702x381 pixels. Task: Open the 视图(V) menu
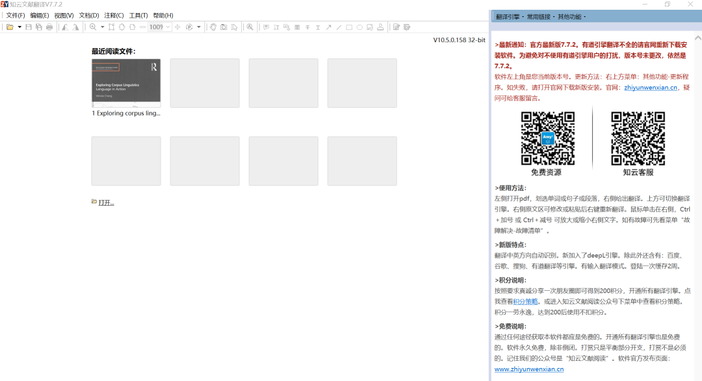click(64, 15)
